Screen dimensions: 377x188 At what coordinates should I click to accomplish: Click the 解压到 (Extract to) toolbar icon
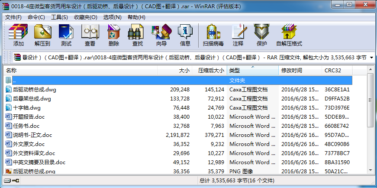click(x=42, y=32)
